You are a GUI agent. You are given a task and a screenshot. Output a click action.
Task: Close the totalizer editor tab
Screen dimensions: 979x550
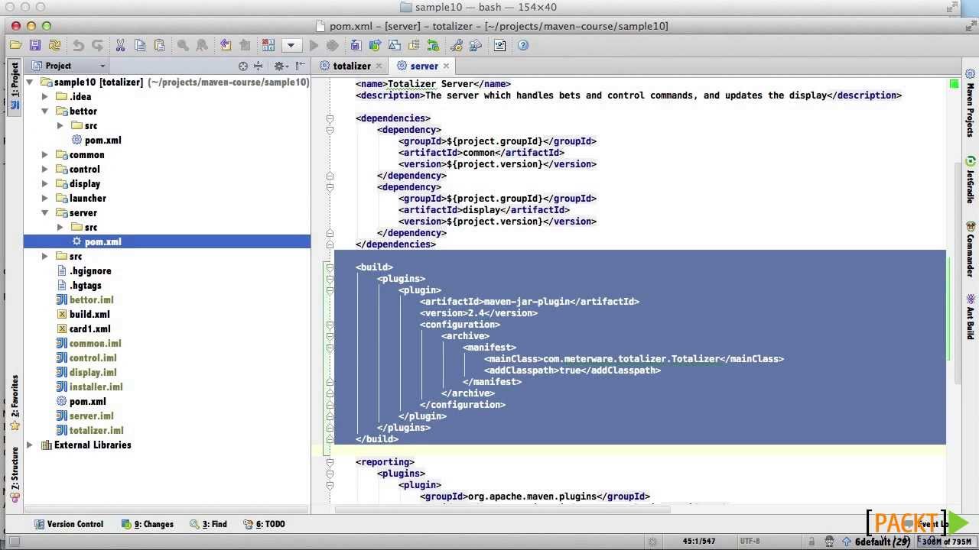tap(378, 66)
